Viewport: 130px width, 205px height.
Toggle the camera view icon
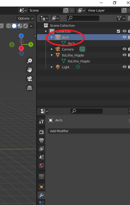coord(30,79)
